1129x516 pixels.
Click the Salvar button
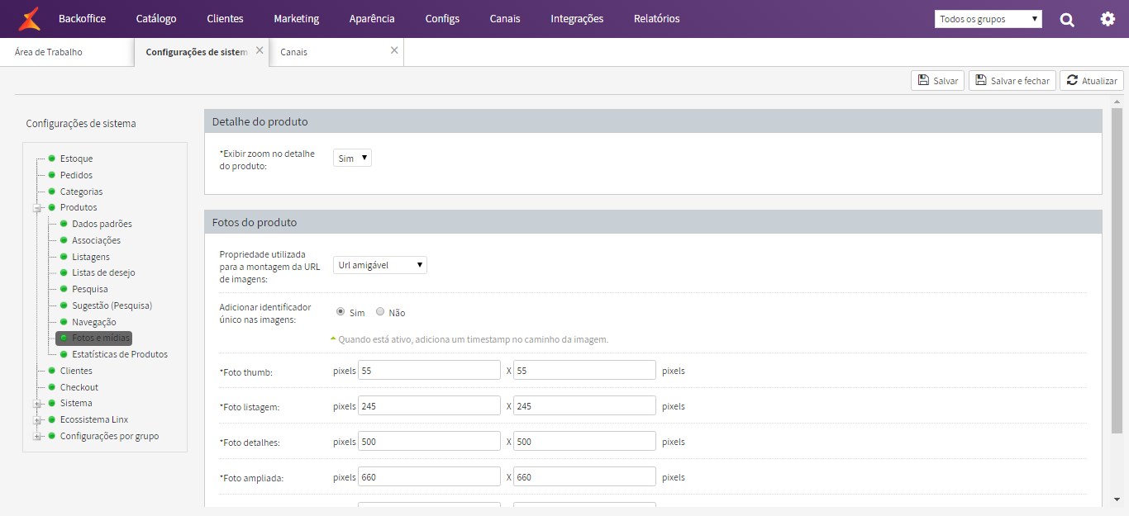tap(937, 81)
